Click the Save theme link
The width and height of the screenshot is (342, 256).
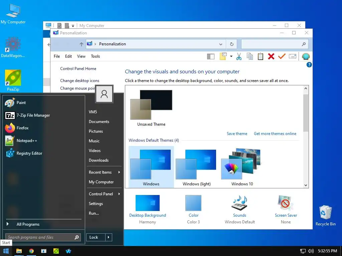(x=237, y=134)
